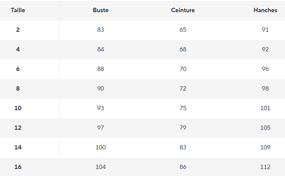
Task: Click the Buste value 100
Action: (101, 147)
